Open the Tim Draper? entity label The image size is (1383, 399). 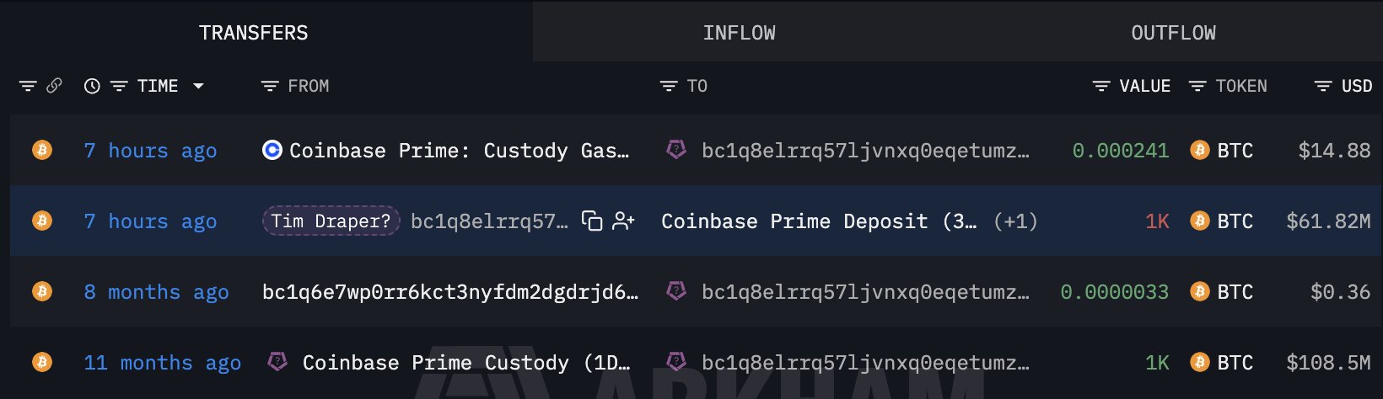pos(331,221)
